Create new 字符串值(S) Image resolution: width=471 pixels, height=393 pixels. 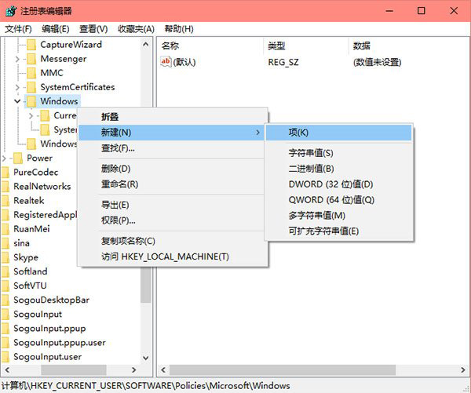tap(339, 153)
